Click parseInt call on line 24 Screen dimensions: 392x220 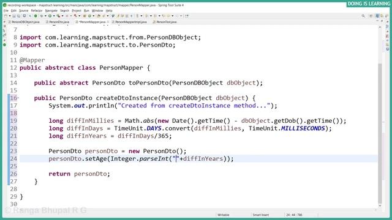tap(154, 159)
